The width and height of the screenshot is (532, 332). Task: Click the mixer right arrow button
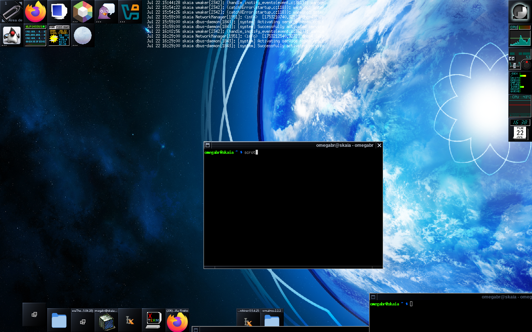[x=513, y=59]
